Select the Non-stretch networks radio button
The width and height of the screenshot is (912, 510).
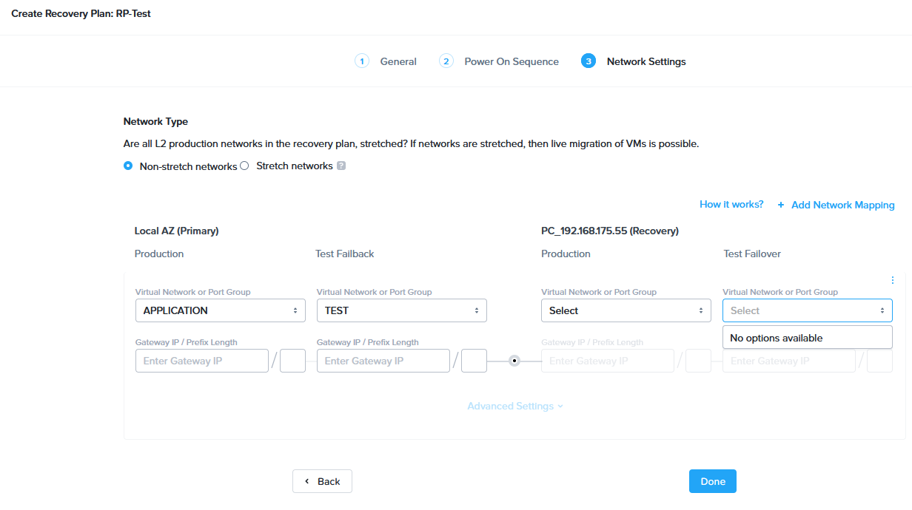click(128, 166)
